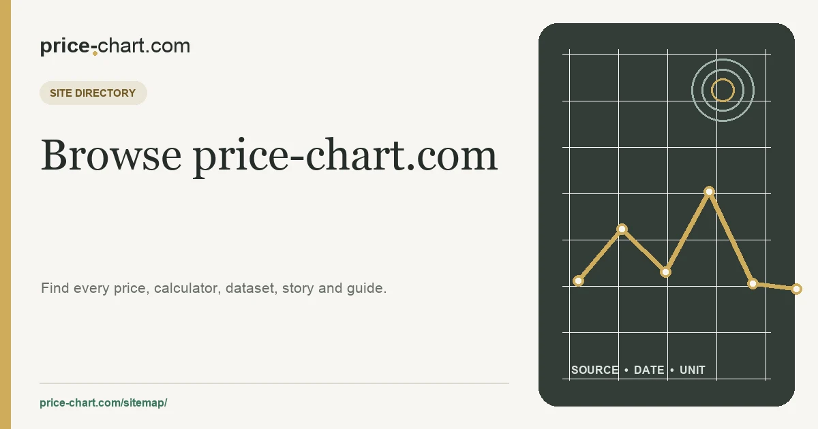818x429 pixels.
Task: Select the third chart data point
Action: click(x=665, y=272)
